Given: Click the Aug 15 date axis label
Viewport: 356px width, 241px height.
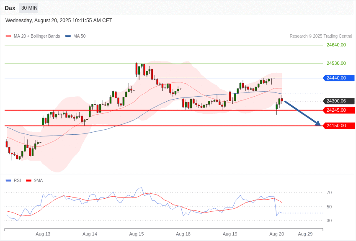Looking at the screenshot, I should point(137,234).
